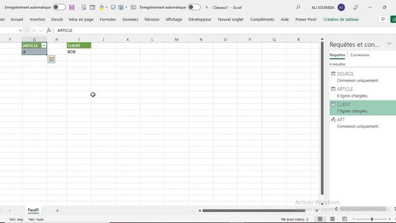This screenshot has width=396, height=223.
Task: Click the zoom slider handle
Action: (x=372, y=219)
